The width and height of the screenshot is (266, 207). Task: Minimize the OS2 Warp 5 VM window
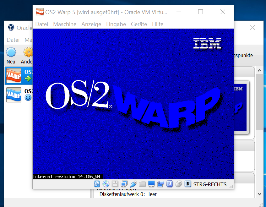(179, 12)
